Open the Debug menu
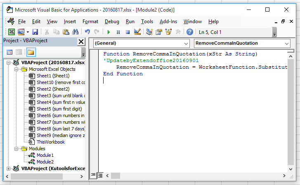Screen dimensions: 300x185 (112, 22)
